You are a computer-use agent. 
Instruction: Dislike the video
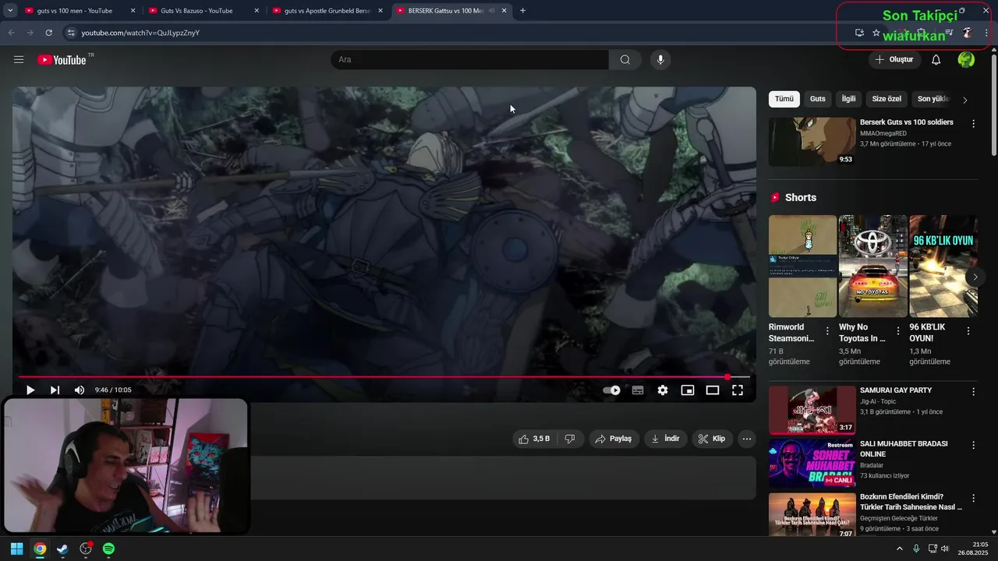pyautogui.click(x=570, y=439)
